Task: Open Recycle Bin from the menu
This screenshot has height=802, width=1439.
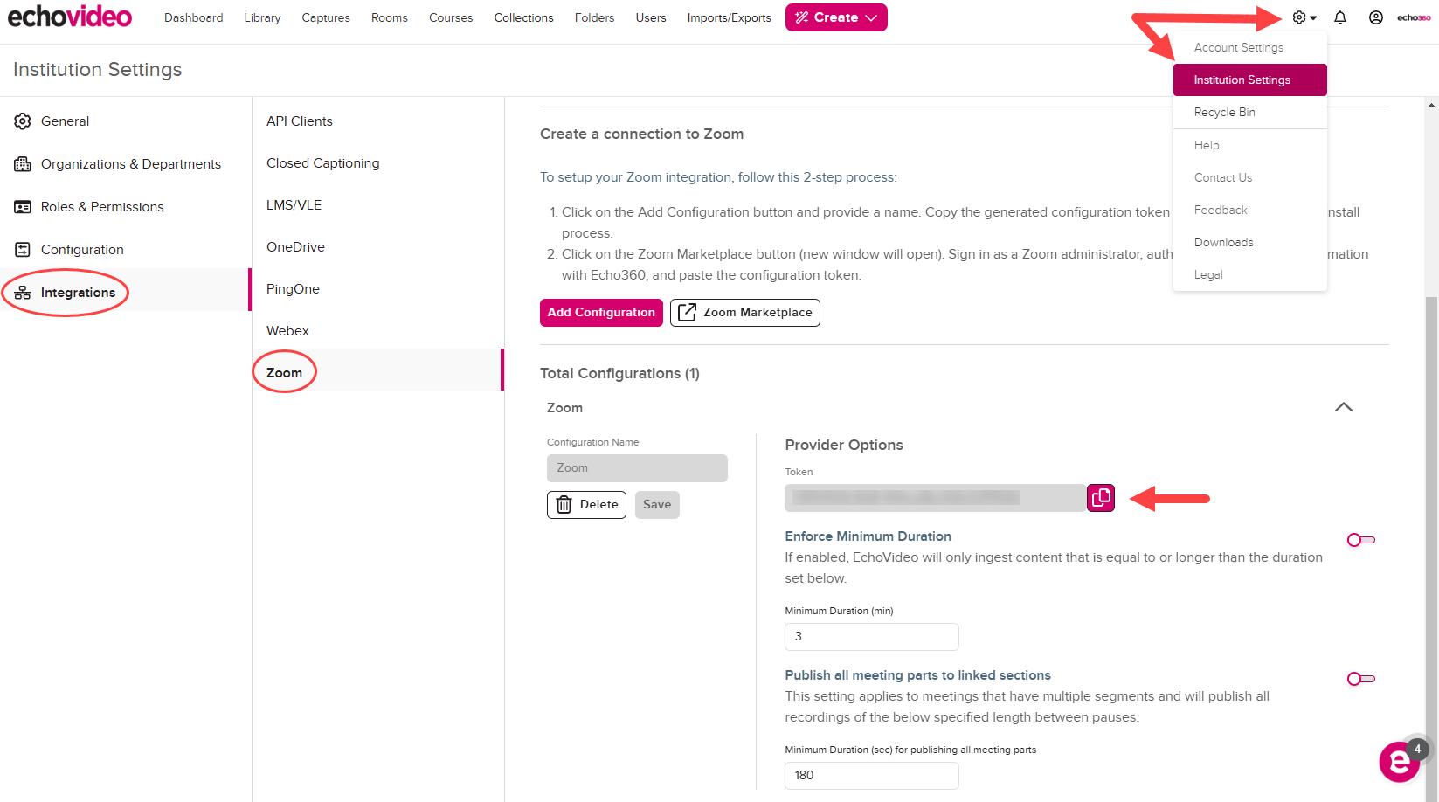Action: (x=1250, y=112)
